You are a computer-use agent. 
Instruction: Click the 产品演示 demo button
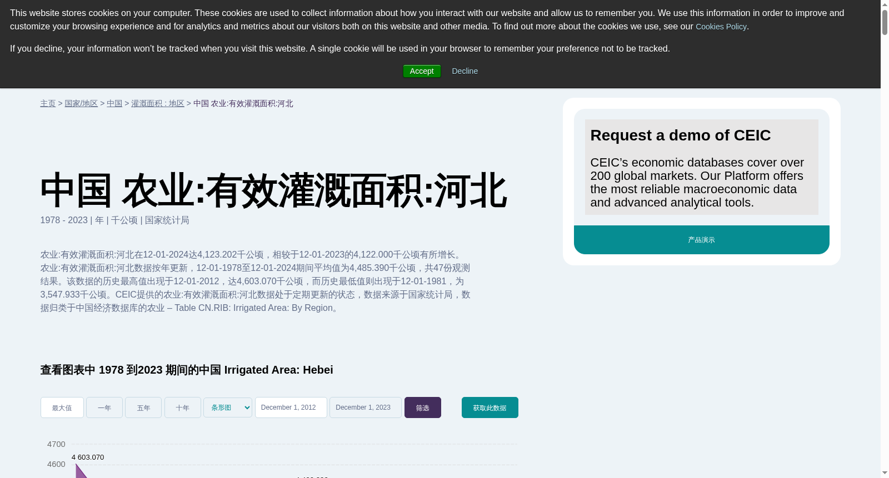702,240
